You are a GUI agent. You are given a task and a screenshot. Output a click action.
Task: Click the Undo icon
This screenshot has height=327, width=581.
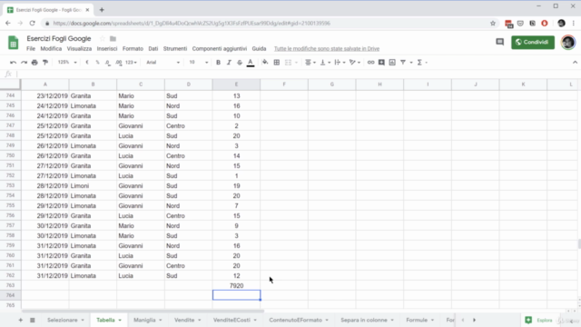(x=14, y=63)
